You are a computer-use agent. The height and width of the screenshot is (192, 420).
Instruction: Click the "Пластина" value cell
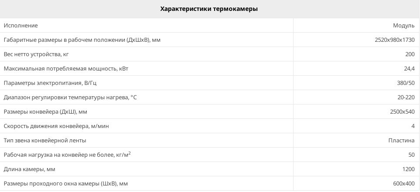401,141
